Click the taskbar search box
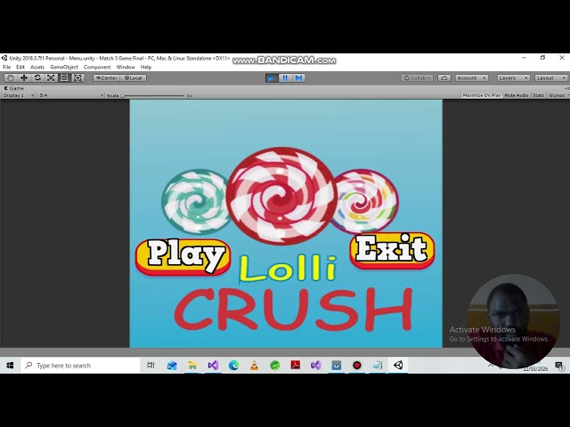This screenshot has width=570, height=427. click(81, 366)
